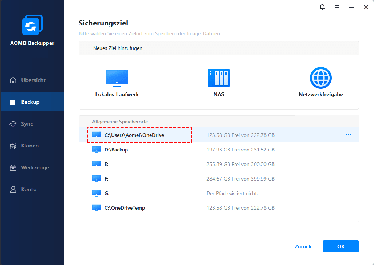Click the Klonen disk icon

13,146
